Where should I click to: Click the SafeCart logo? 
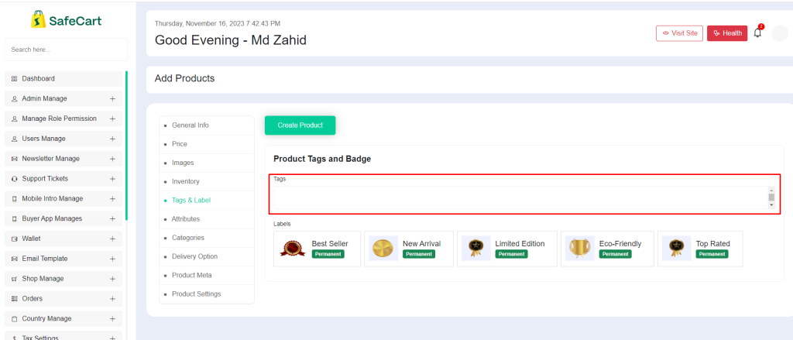pos(67,20)
